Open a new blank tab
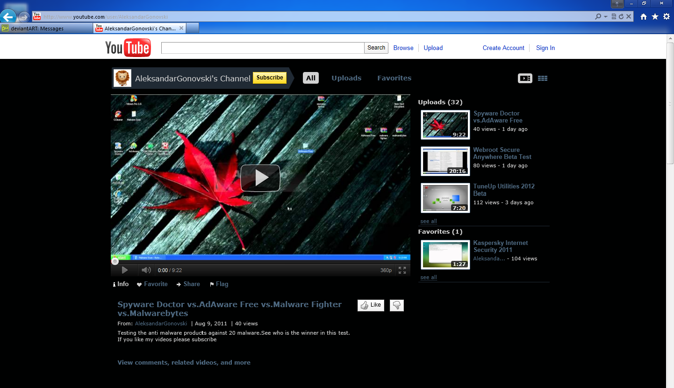Image resolution: width=674 pixels, height=388 pixels. coord(193,29)
